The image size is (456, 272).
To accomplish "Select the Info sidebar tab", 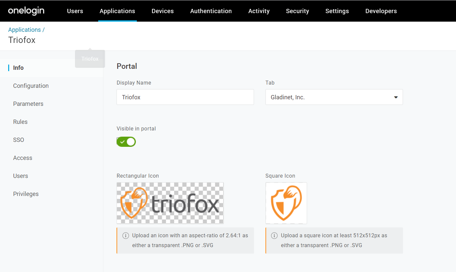I will click(18, 68).
